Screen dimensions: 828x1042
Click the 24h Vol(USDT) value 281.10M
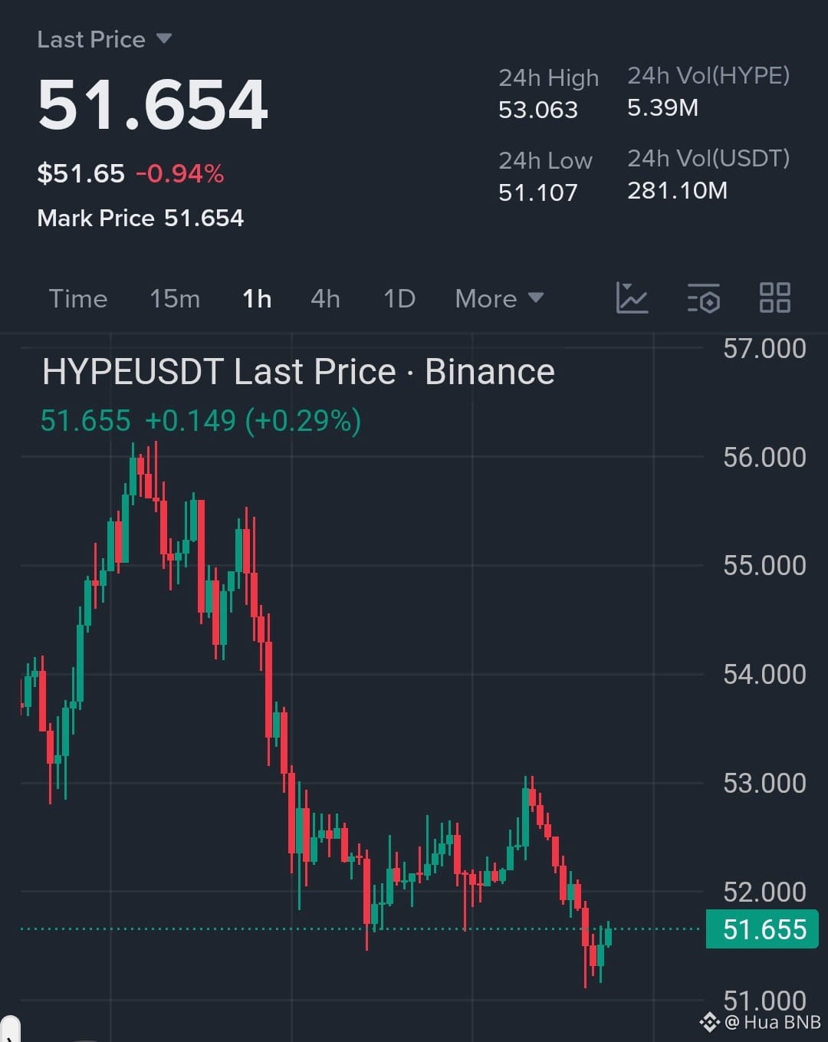click(x=677, y=190)
